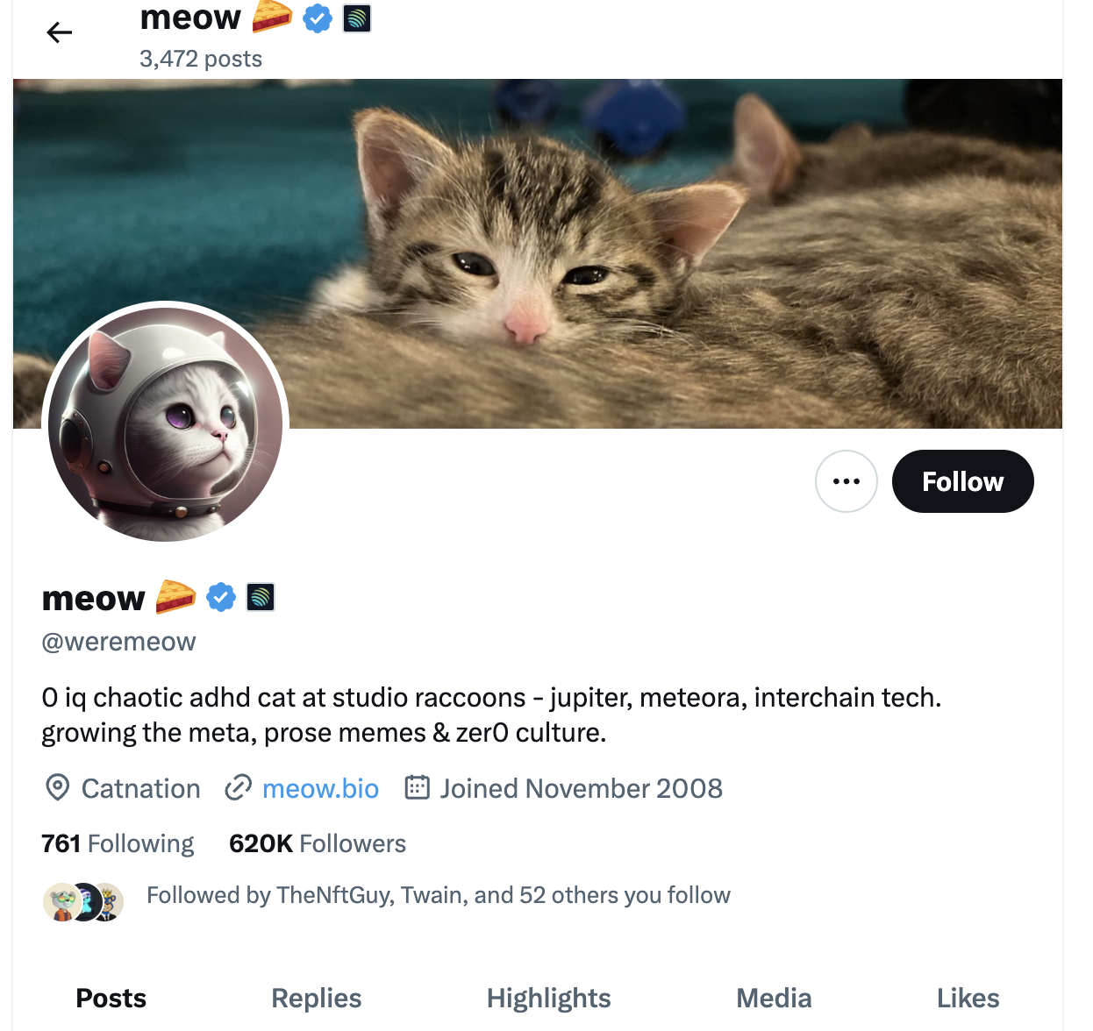Click the blue verified badge in header
The height and width of the screenshot is (1031, 1093).
tap(318, 18)
